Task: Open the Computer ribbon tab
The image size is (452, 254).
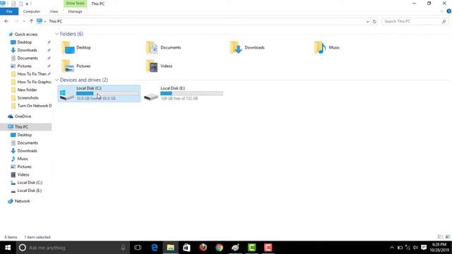Action: click(x=31, y=11)
